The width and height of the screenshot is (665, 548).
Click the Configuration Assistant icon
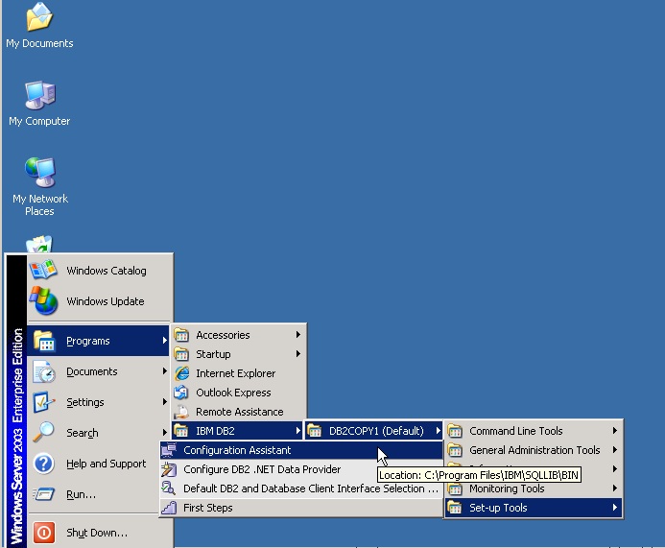point(169,450)
